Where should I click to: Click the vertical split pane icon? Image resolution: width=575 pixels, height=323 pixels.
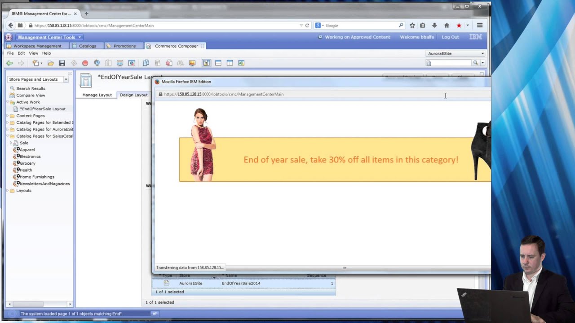pyautogui.click(x=230, y=63)
